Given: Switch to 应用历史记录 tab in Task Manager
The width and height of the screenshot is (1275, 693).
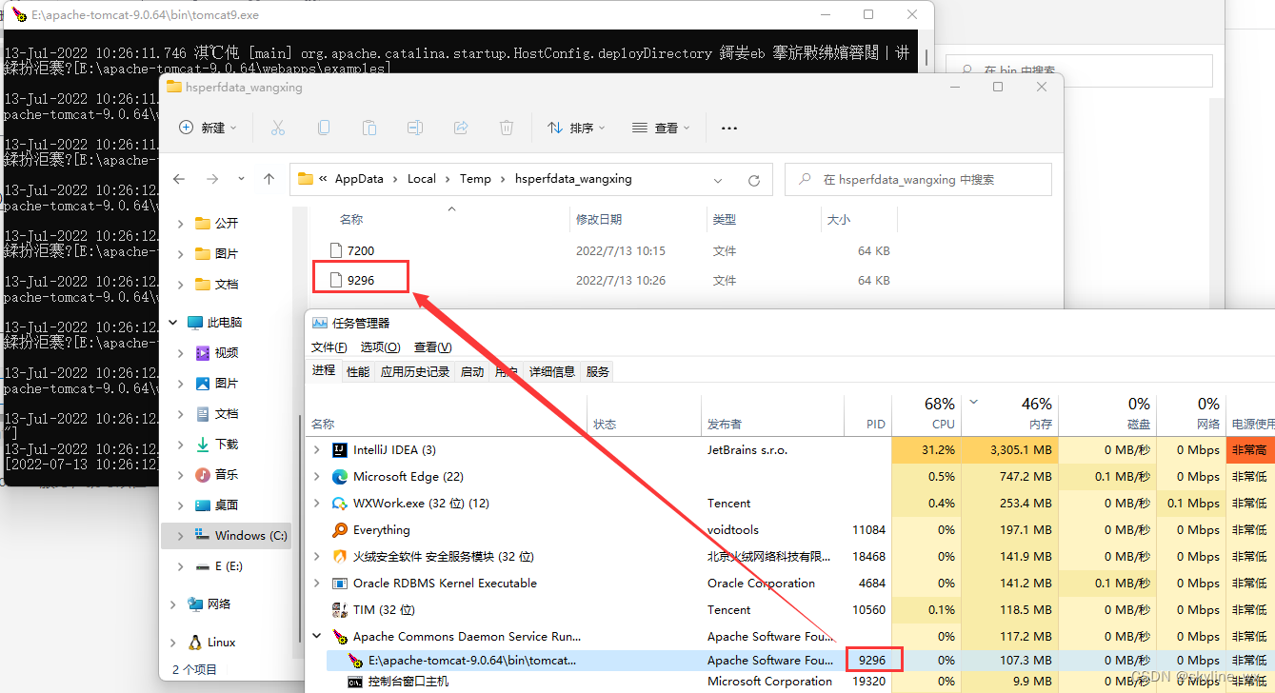Looking at the screenshot, I should pyautogui.click(x=415, y=371).
